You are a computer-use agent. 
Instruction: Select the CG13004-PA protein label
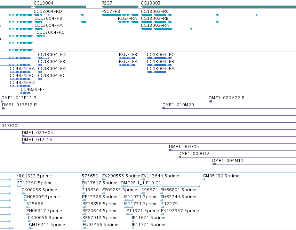pos(52,68)
